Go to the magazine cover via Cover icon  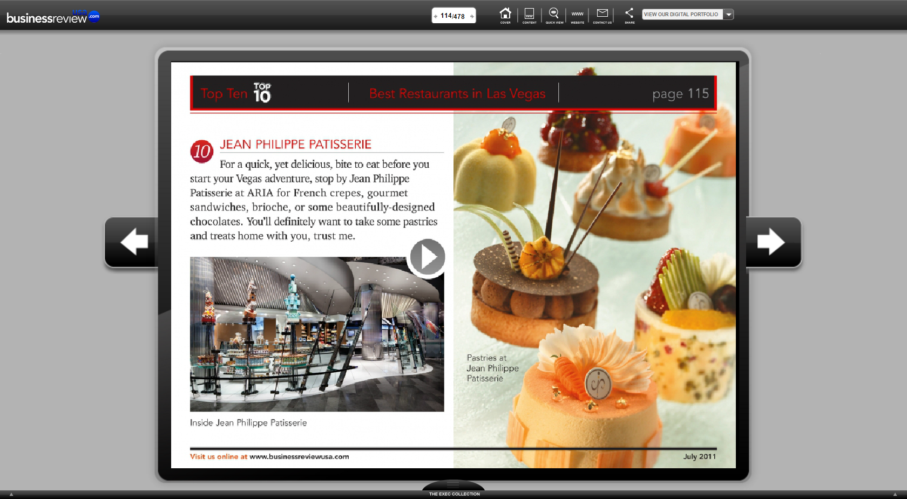click(x=505, y=15)
